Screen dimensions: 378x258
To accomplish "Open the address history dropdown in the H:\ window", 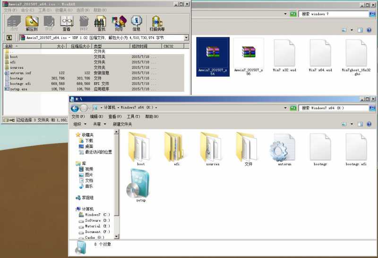I will (285, 108).
